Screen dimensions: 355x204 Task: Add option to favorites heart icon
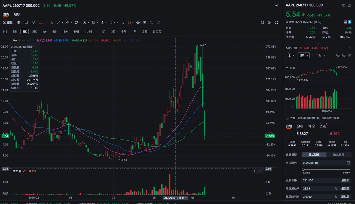[344, 5]
